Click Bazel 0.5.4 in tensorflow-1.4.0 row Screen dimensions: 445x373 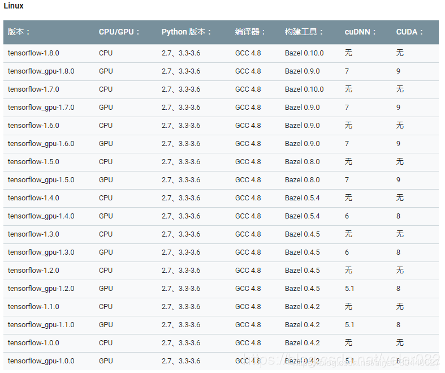click(x=303, y=198)
